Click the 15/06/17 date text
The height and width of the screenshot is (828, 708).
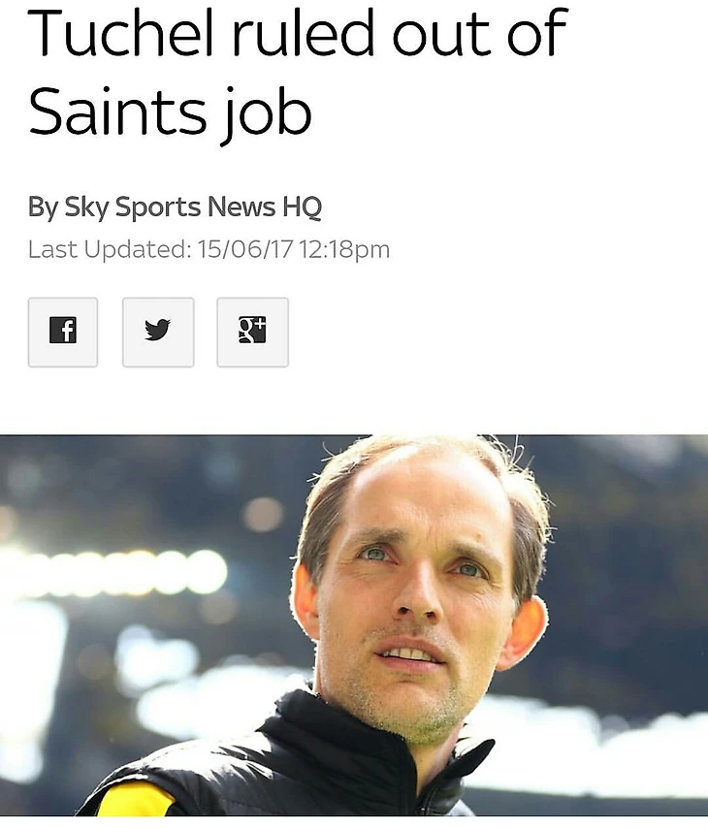coord(244,249)
